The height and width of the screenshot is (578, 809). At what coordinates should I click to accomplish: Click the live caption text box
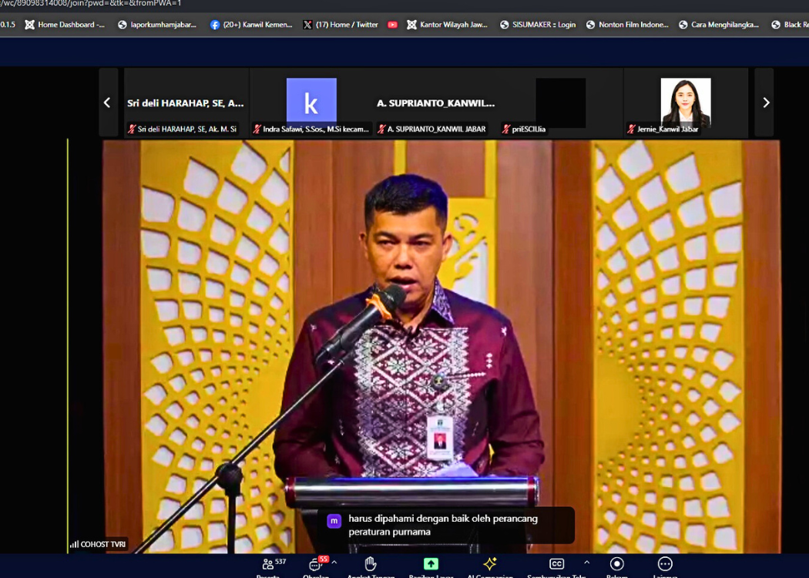point(447,525)
